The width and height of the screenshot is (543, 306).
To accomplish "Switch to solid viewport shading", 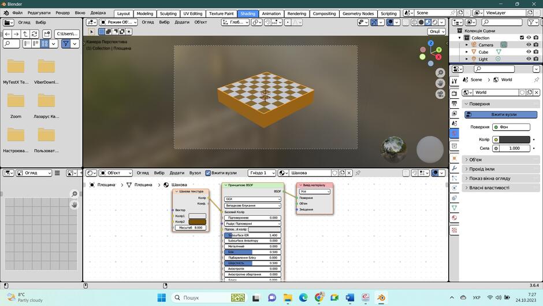I will [x=421, y=22].
